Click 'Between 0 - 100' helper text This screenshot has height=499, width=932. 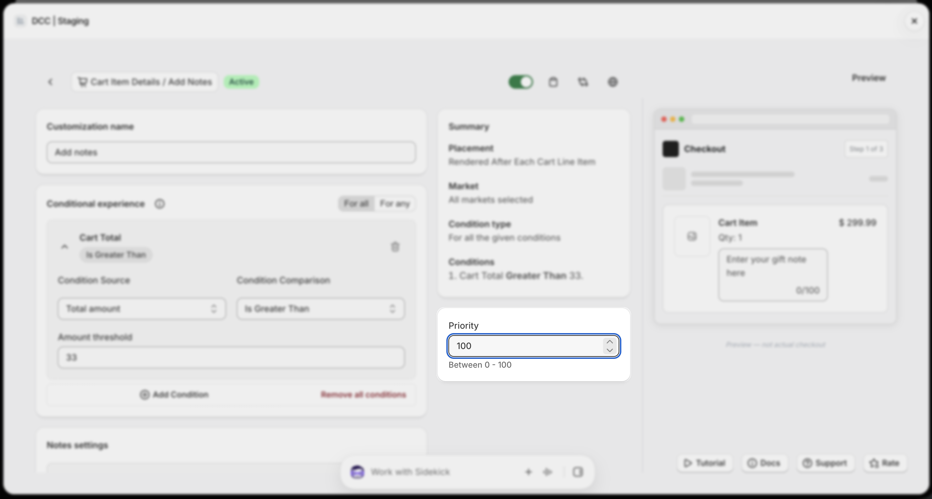click(x=480, y=365)
